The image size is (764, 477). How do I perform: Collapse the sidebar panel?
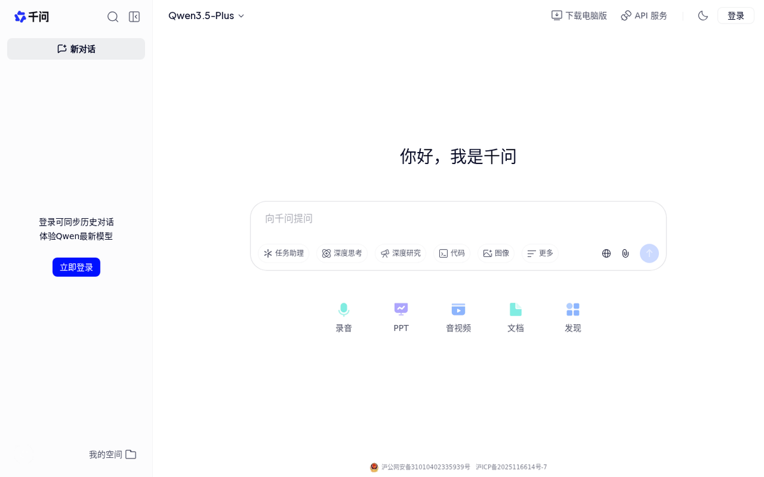click(134, 17)
